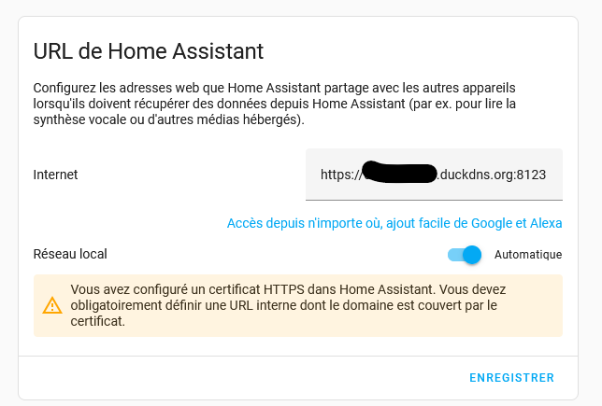Click the "Automatique" label beside the switch
The height and width of the screenshot is (406, 602).
pyautogui.click(x=528, y=255)
